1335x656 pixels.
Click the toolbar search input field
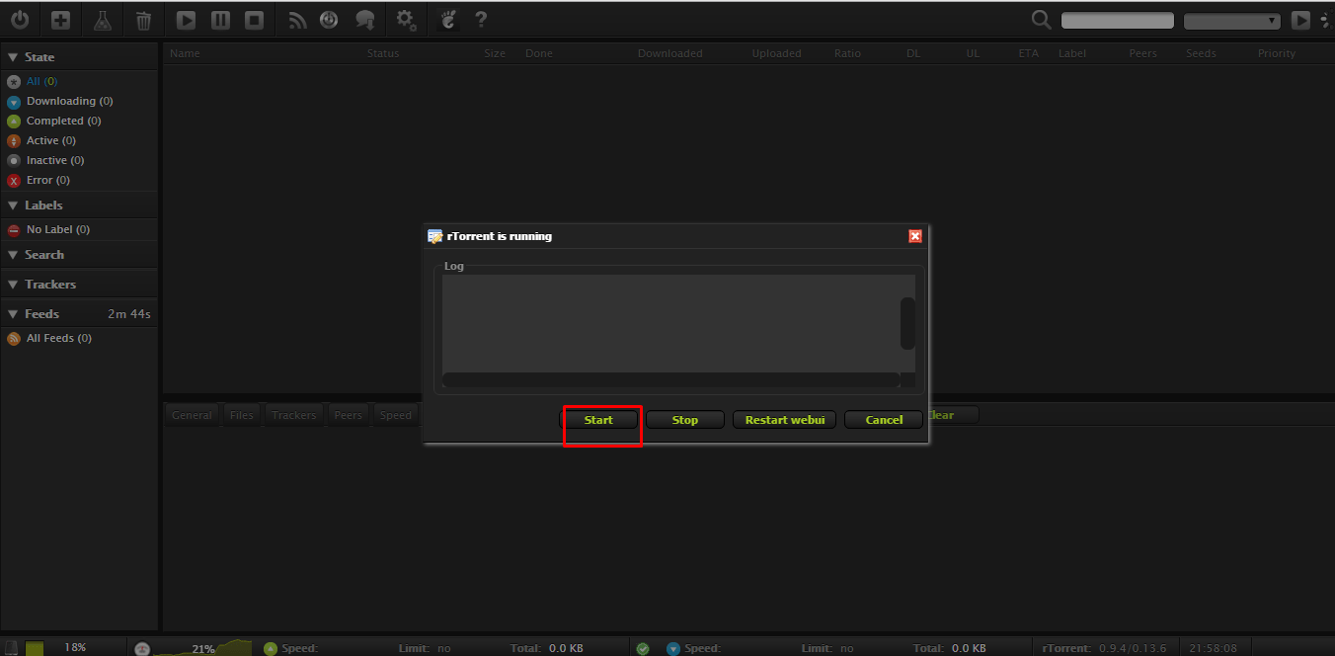[1117, 21]
